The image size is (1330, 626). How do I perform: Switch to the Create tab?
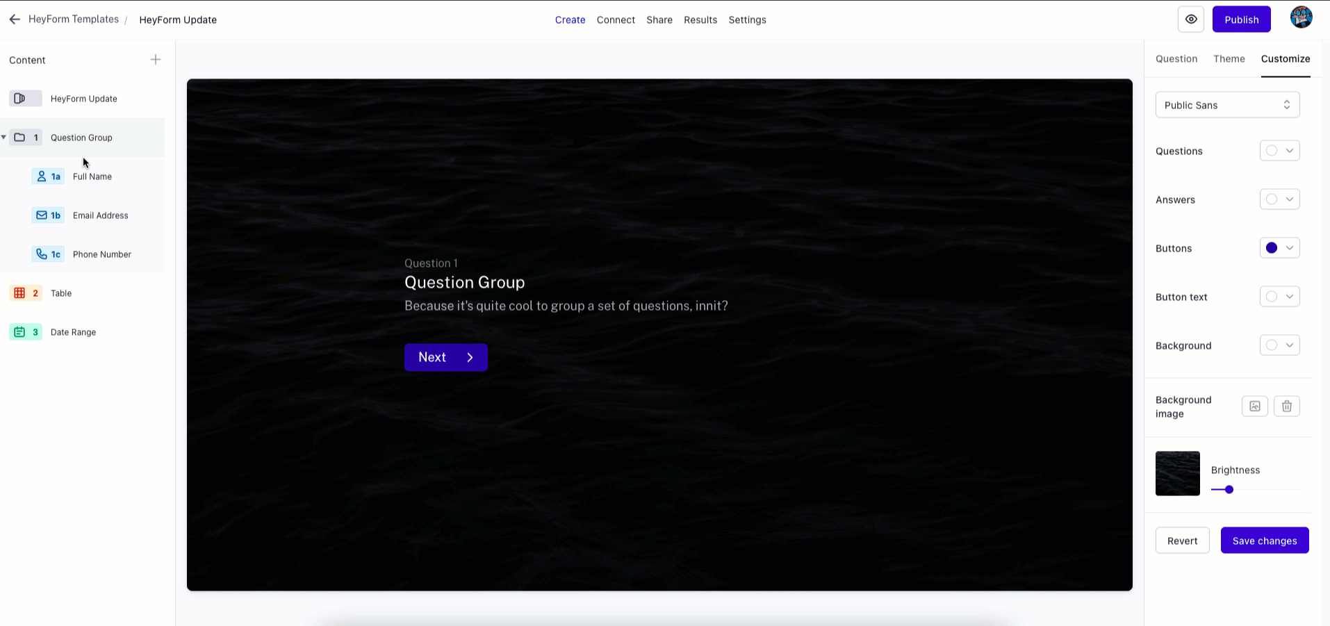pyautogui.click(x=570, y=20)
